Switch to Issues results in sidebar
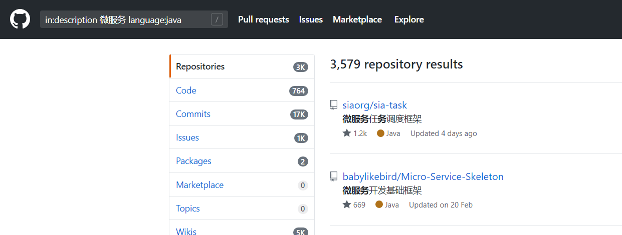 click(x=242, y=137)
